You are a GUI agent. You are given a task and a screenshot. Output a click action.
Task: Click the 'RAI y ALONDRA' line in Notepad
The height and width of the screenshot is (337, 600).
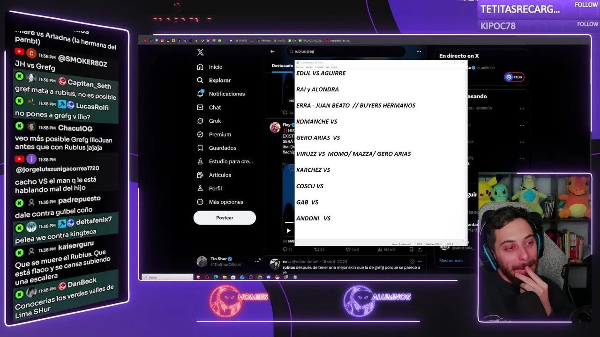pos(317,89)
